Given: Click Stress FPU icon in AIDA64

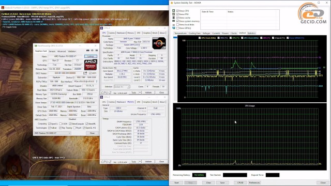Looking at the screenshot, I should point(174,14).
